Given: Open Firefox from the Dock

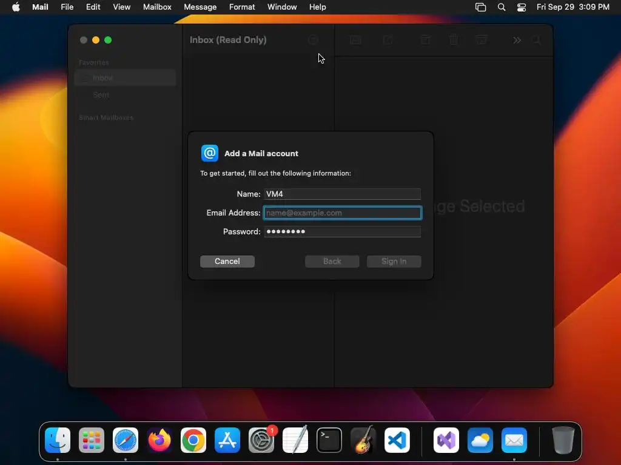Looking at the screenshot, I should coord(159,440).
